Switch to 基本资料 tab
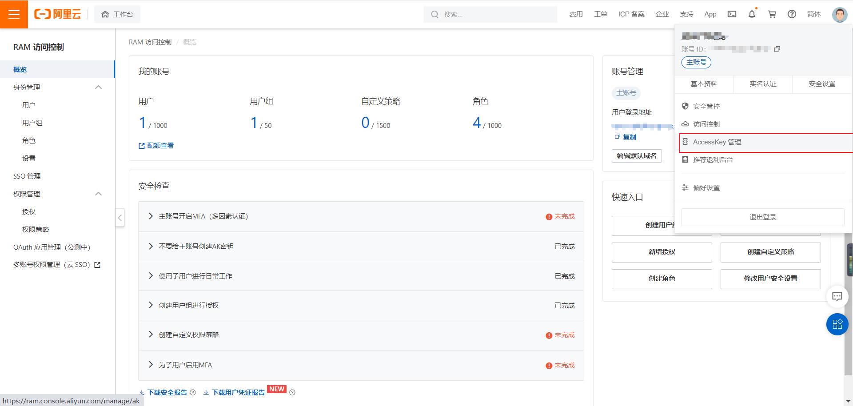This screenshot has width=853, height=406. point(704,84)
